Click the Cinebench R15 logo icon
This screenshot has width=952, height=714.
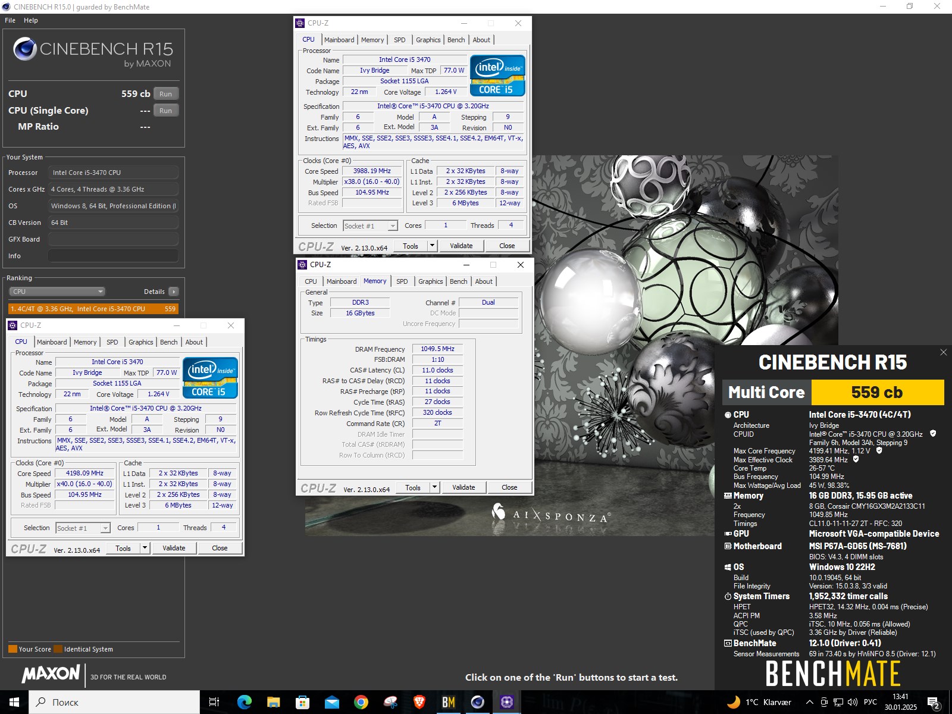[25, 49]
